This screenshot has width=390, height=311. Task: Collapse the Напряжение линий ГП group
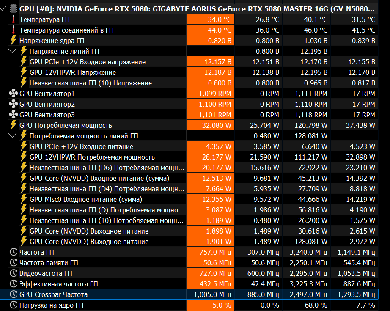click(x=12, y=51)
